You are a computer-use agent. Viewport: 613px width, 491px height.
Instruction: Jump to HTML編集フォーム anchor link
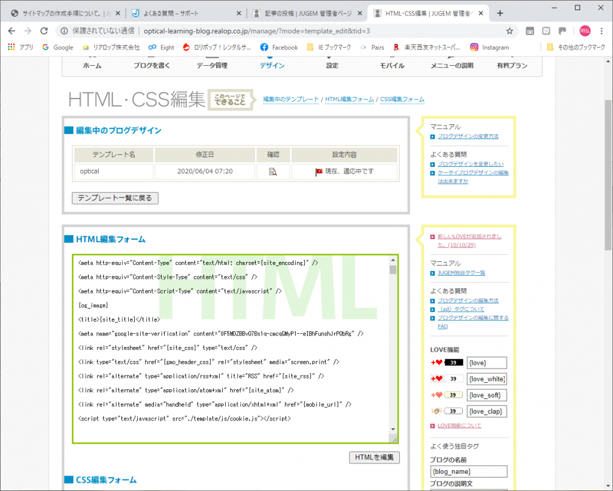point(350,99)
